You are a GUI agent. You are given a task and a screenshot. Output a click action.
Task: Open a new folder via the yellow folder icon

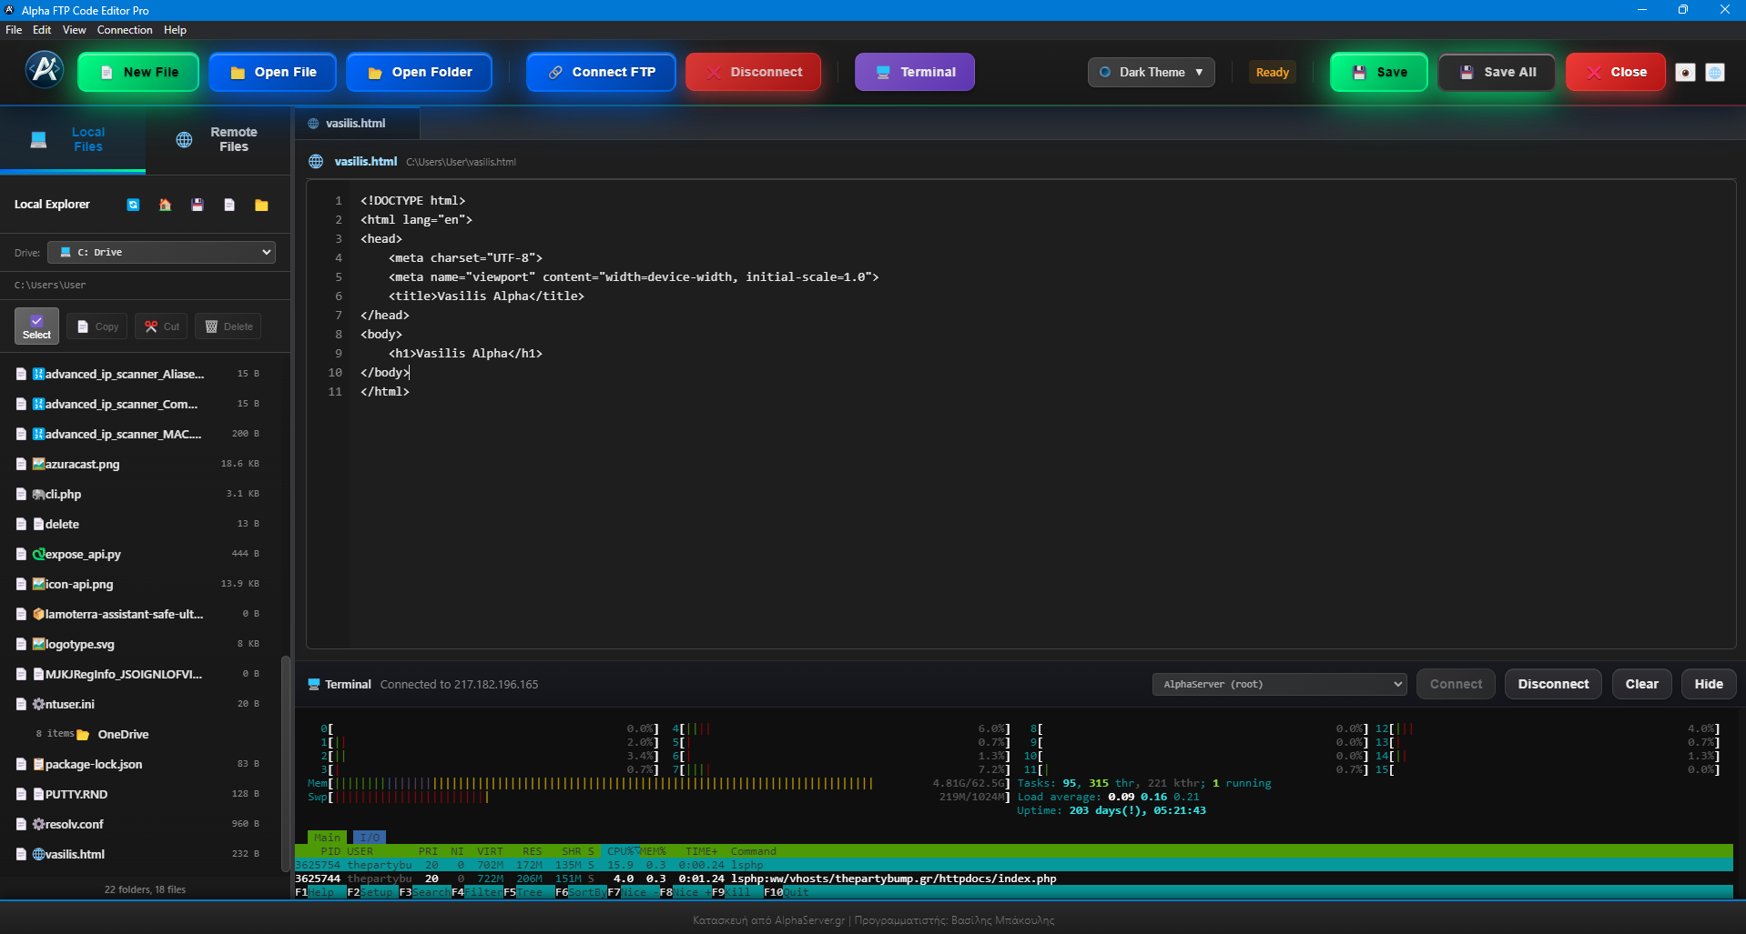tap(261, 205)
